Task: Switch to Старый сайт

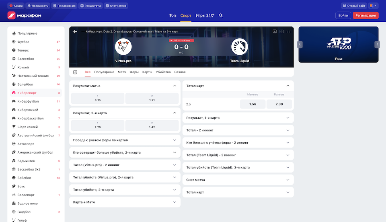Action: click(354, 6)
